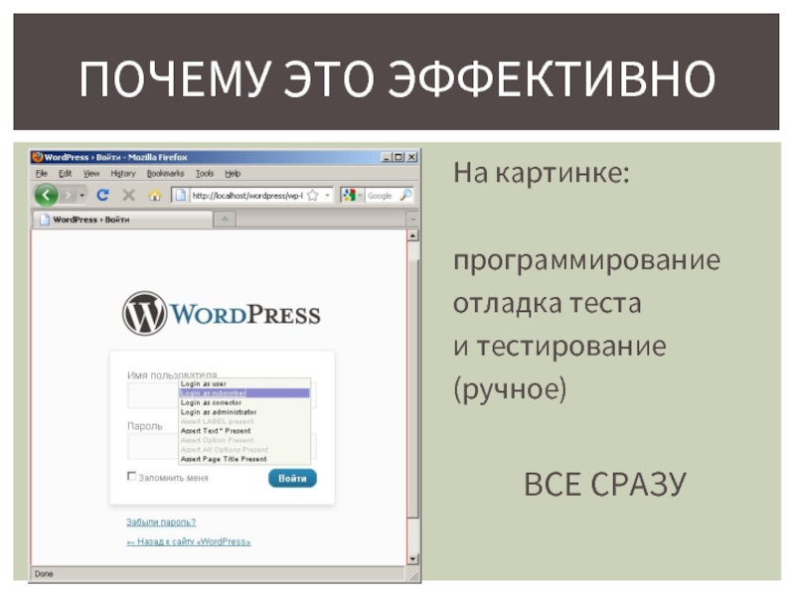Click the Google search box
Viewport: 795px width, 596px height.
382,195
